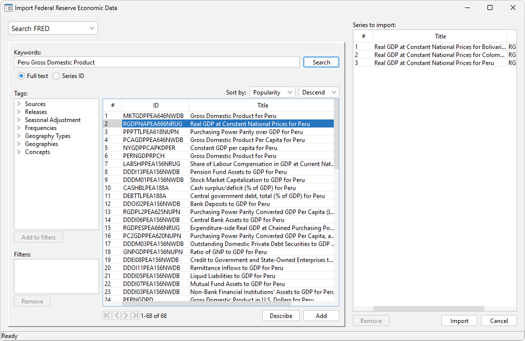Go to previous page of results
Screen dimensions: 525x341
click(x=117, y=315)
